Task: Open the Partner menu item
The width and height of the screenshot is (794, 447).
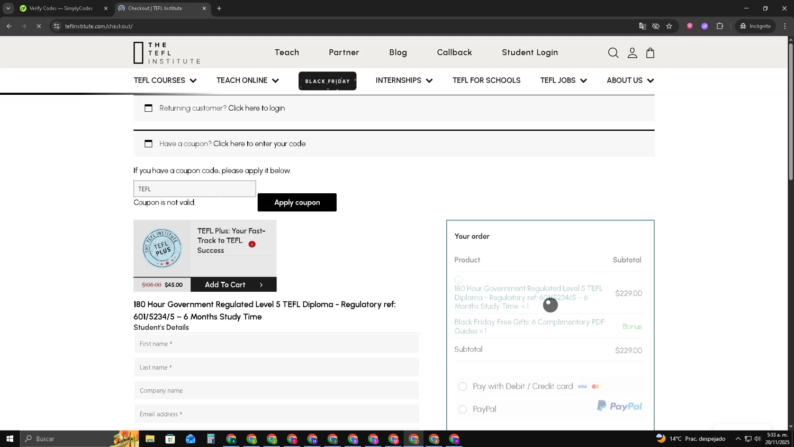Action: tap(344, 52)
